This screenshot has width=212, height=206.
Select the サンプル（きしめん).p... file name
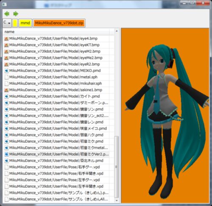click(59, 193)
